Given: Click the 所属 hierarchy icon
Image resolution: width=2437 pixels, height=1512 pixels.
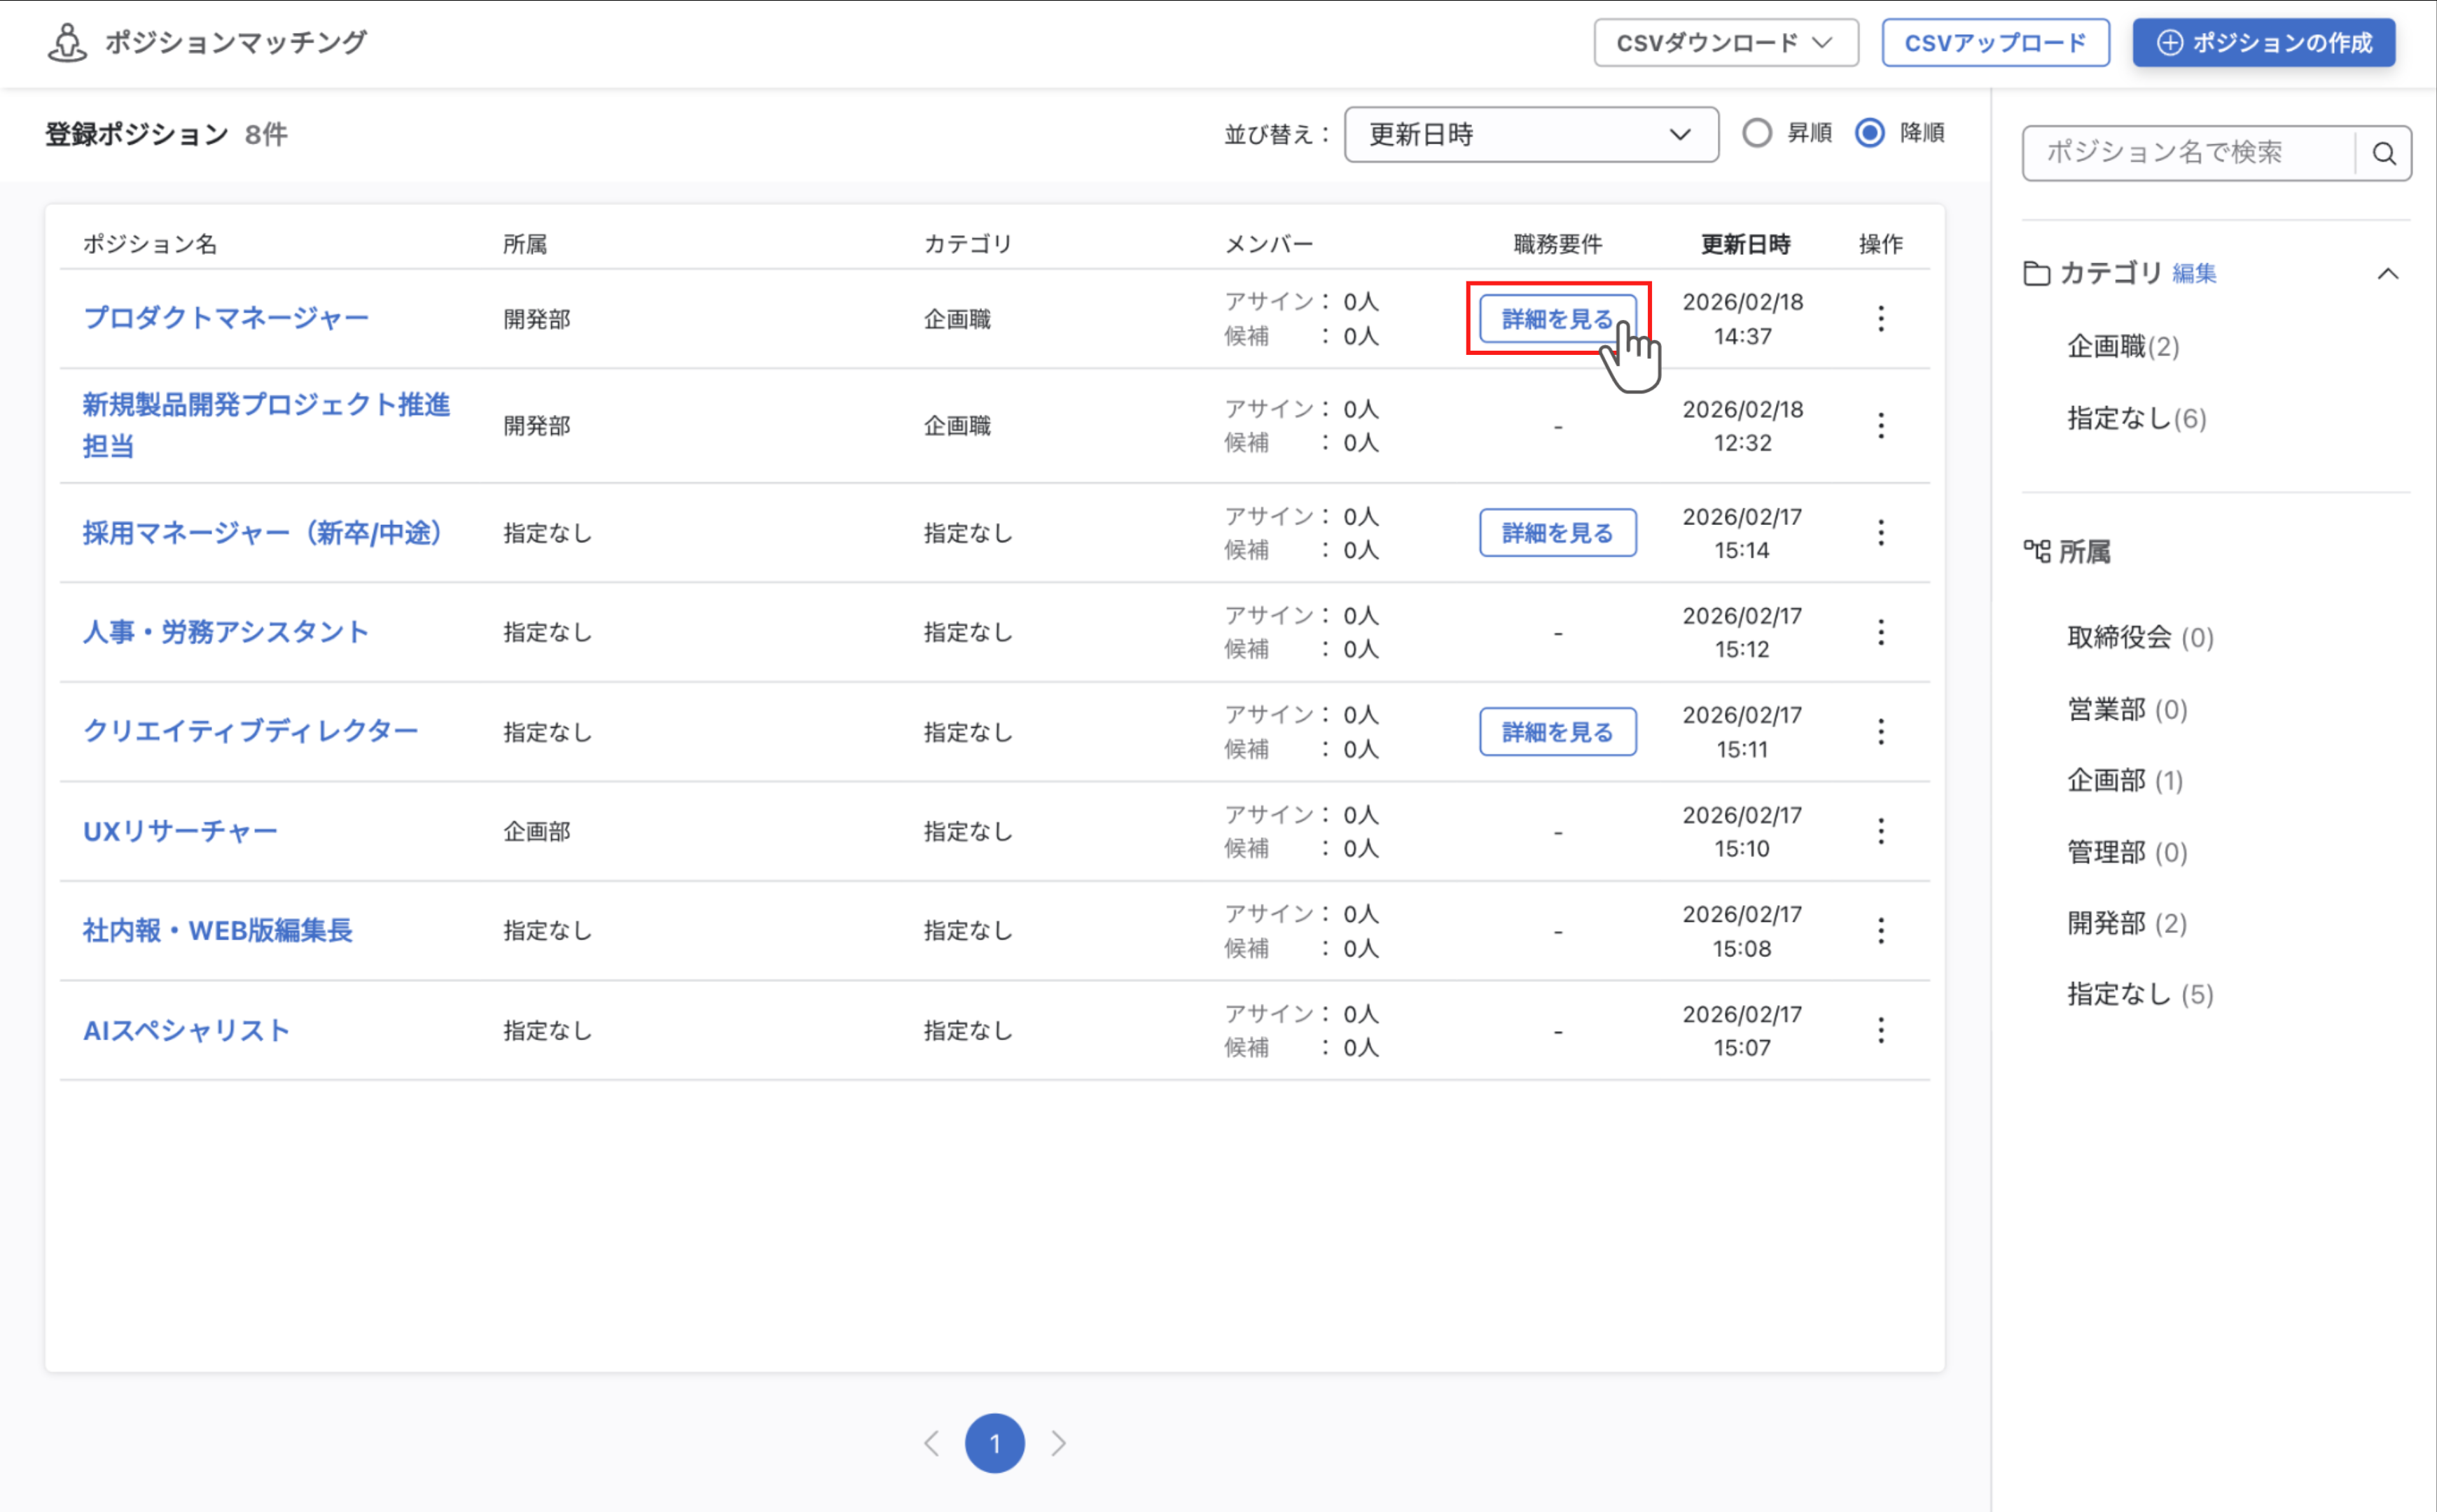Looking at the screenshot, I should pos(2039,550).
